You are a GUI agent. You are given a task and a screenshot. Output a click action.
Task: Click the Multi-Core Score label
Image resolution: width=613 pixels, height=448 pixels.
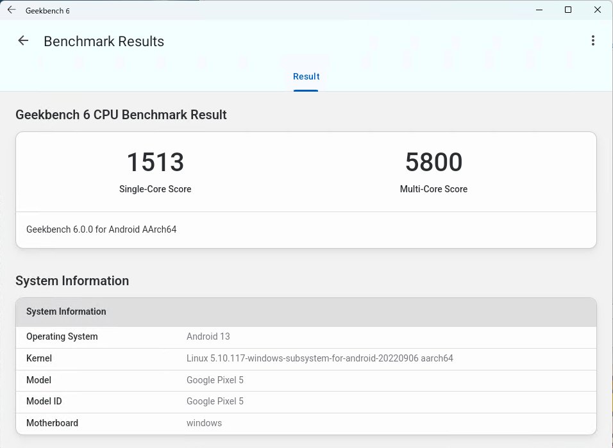pyautogui.click(x=433, y=189)
